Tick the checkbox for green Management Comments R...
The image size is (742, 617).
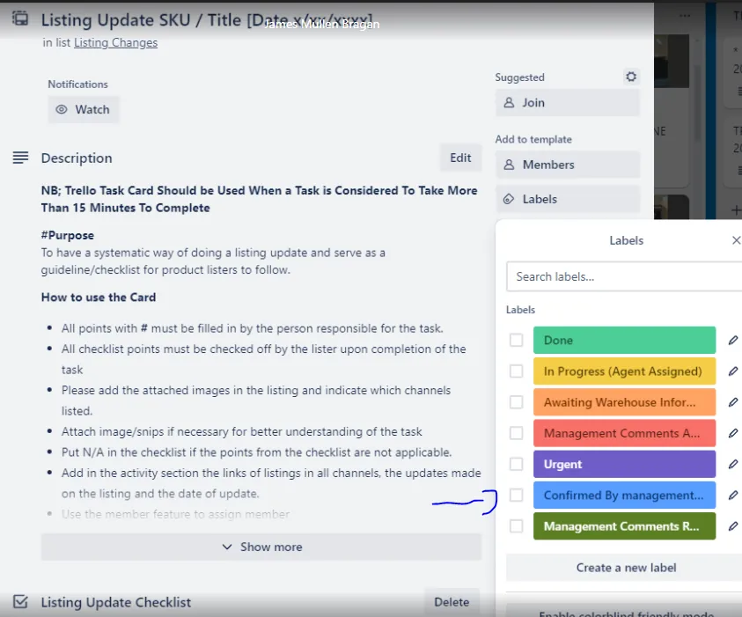click(x=517, y=526)
